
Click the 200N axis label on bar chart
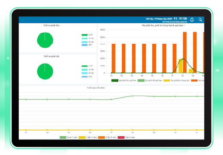102,58
